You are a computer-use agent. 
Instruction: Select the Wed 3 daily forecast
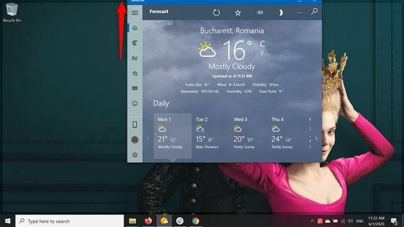[248, 136]
